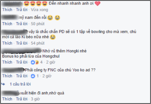Click the first heart-eyes emoji in the top comment
This screenshot has height=104, width=151.
pyautogui.click(x=26, y=4)
